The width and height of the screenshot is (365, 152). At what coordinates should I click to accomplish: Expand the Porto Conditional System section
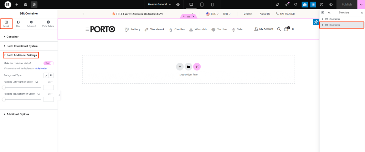point(22,46)
